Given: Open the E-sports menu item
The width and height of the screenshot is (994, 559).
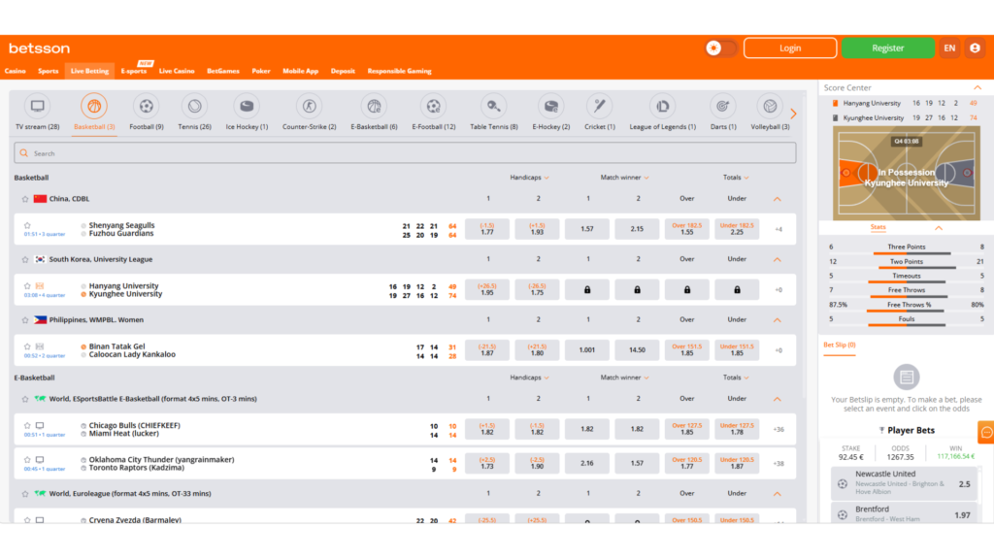Looking at the screenshot, I should tap(134, 71).
